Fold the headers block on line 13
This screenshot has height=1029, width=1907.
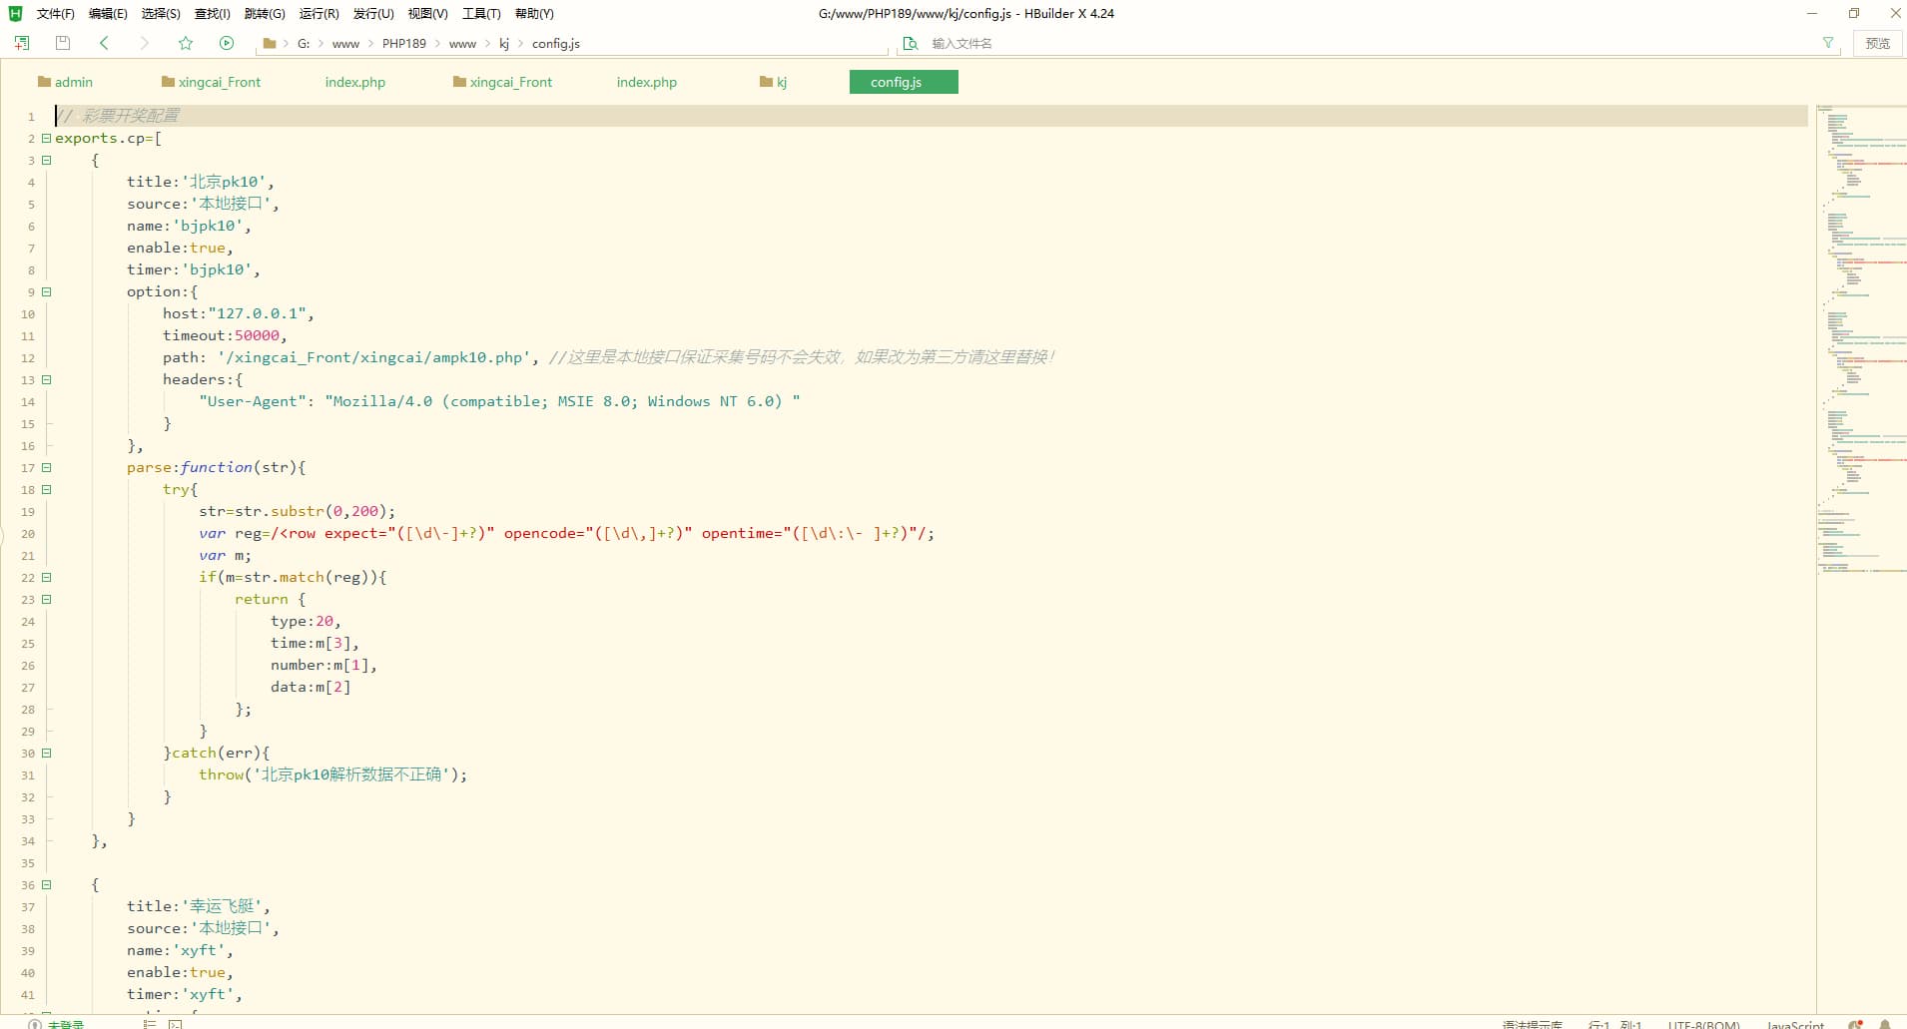(x=46, y=380)
